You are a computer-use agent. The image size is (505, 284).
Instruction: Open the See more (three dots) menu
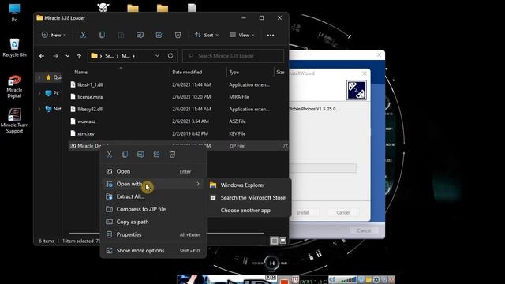click(271, 35)
